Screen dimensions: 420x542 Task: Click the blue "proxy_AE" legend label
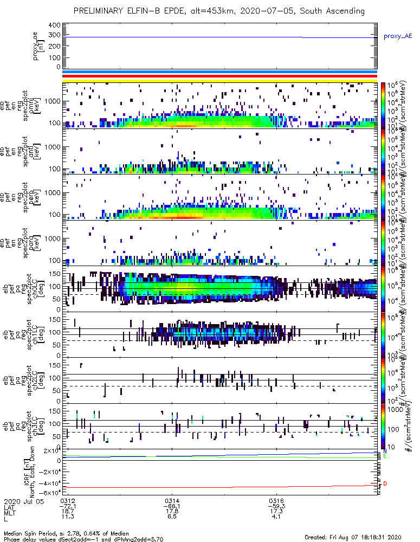[x=398, y=36]
